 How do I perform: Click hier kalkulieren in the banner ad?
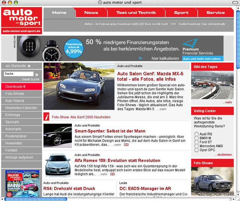pos(165,58)
